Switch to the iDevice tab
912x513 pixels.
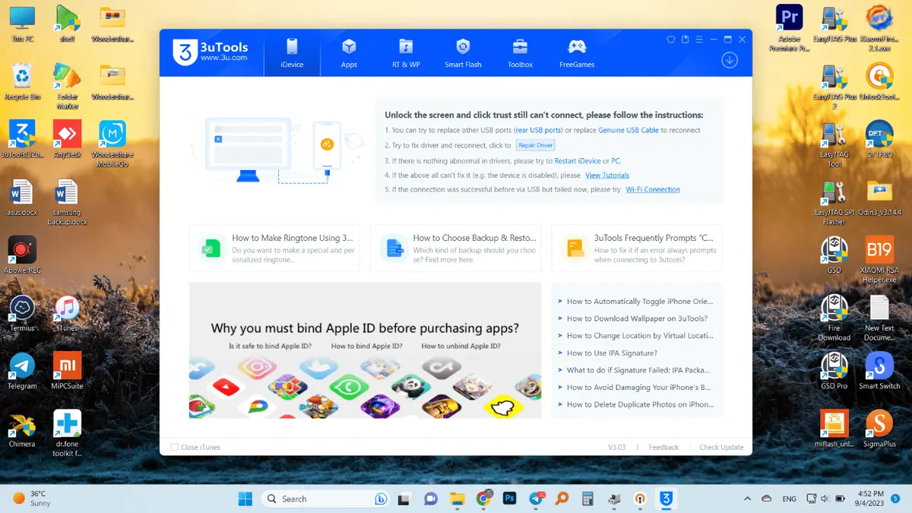[292, 53]
